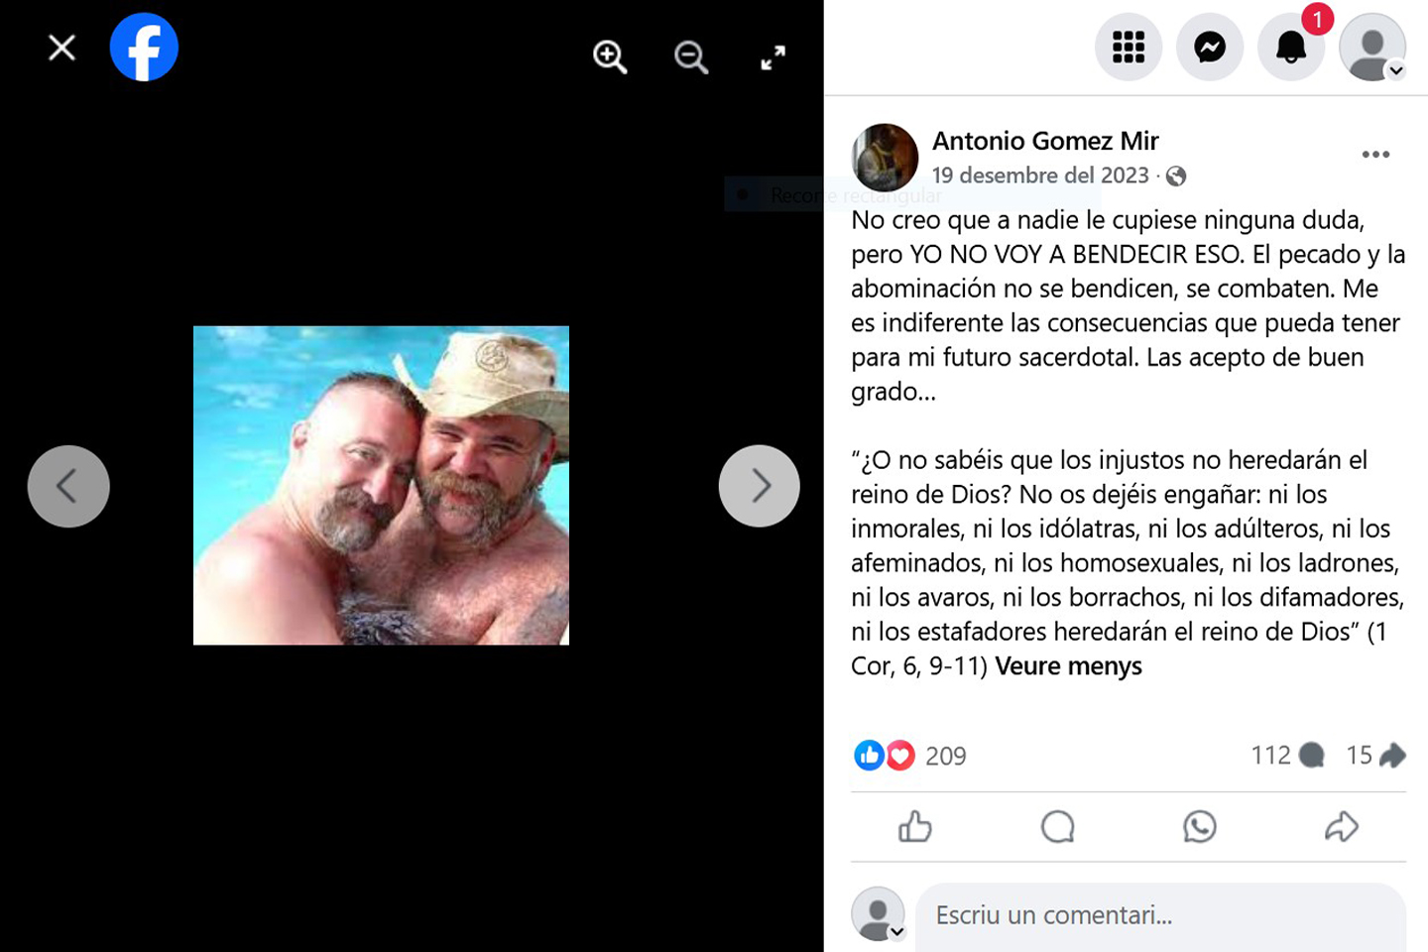This screenshot has width=1428, height=952.
Task: Open the post options three-dot menu
Action: 1375,155
